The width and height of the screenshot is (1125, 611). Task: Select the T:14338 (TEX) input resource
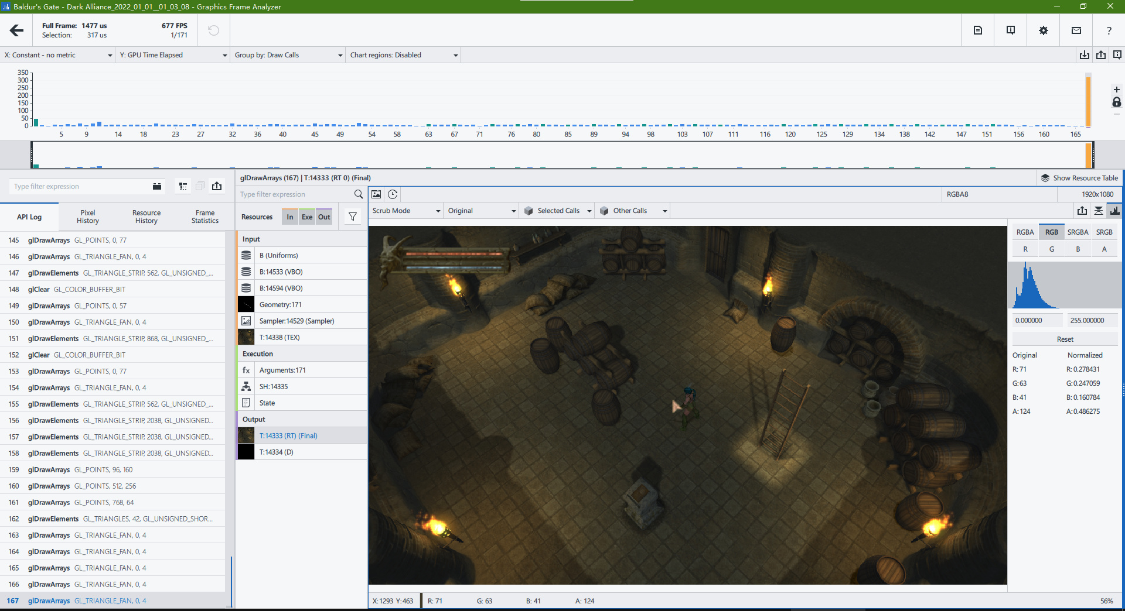[x=279, y=338]
